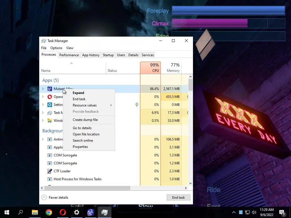Viewport: 291px width, 218px height.
Task: Expand the Settings process group
Action: (x=43, y=105)
